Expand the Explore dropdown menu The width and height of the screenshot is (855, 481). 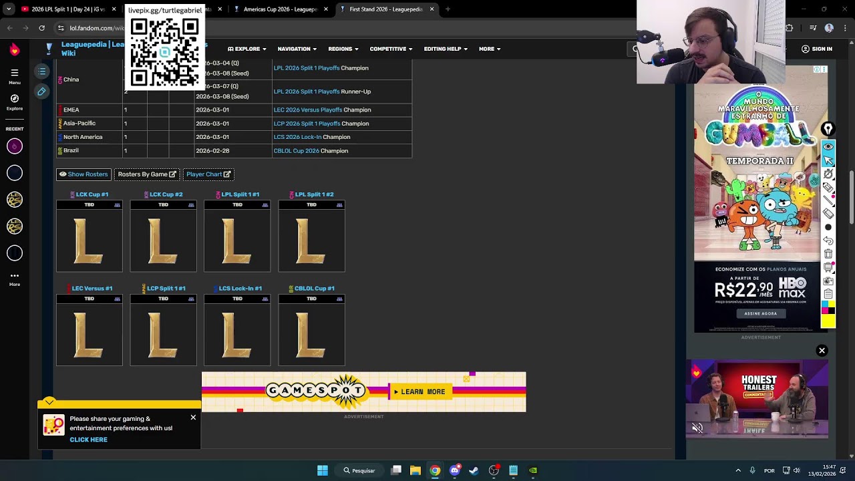pos(247,49)
